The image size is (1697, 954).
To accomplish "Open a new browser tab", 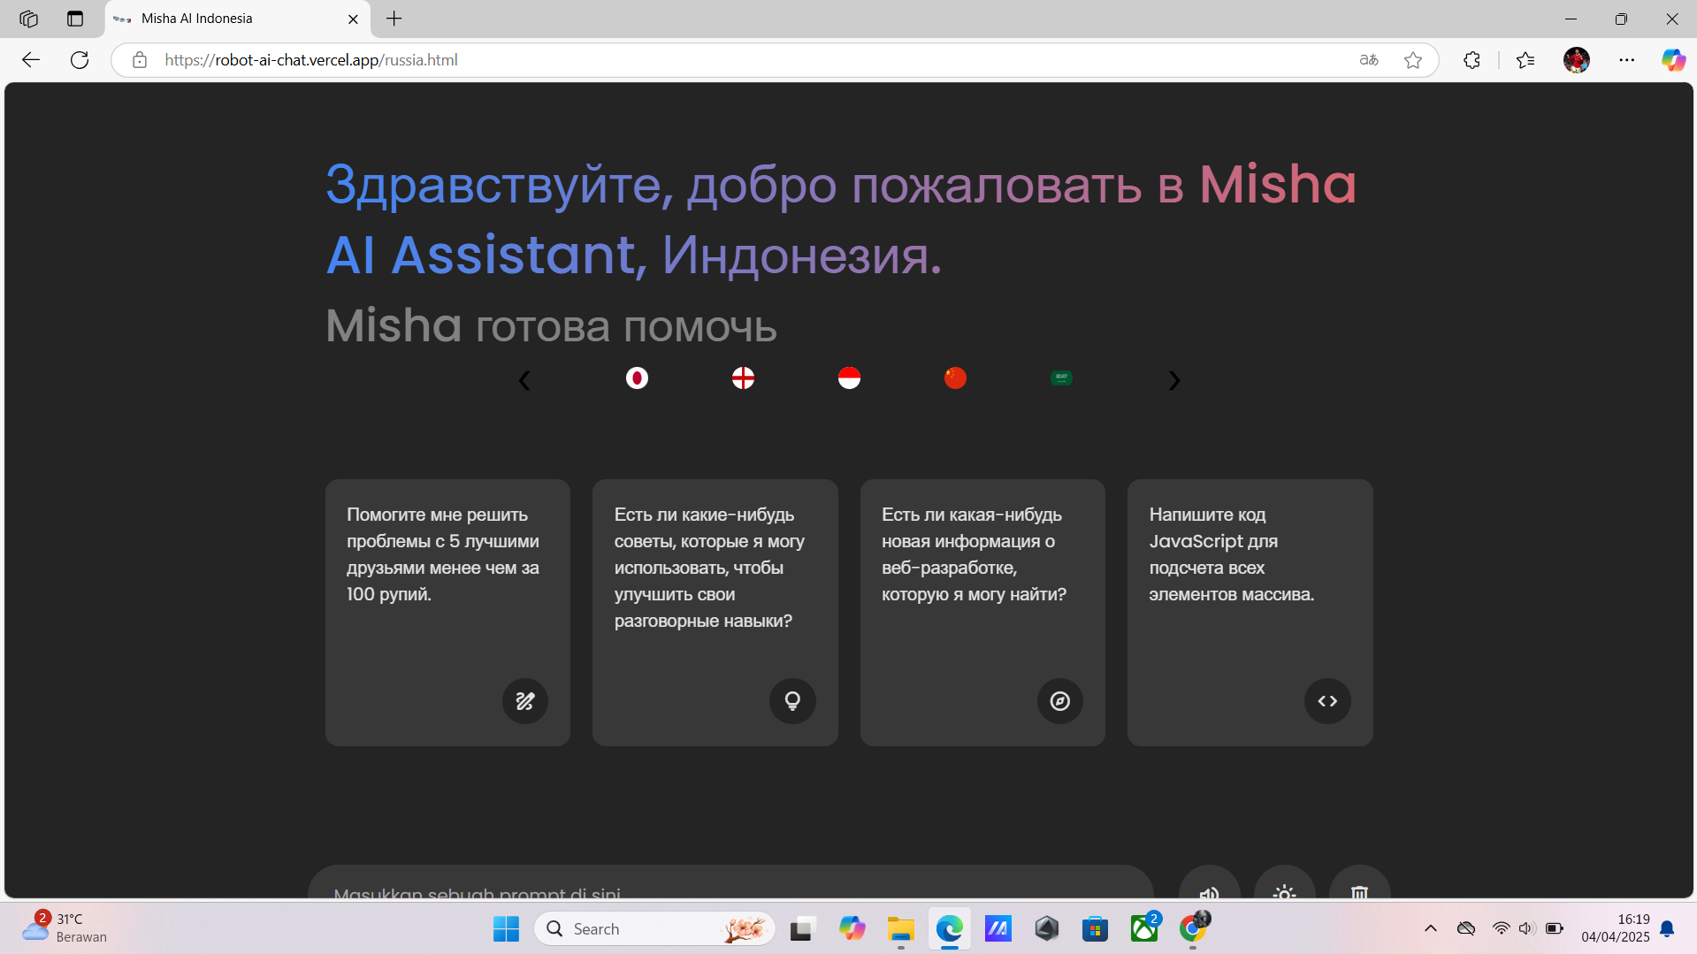I will [394, 19].
